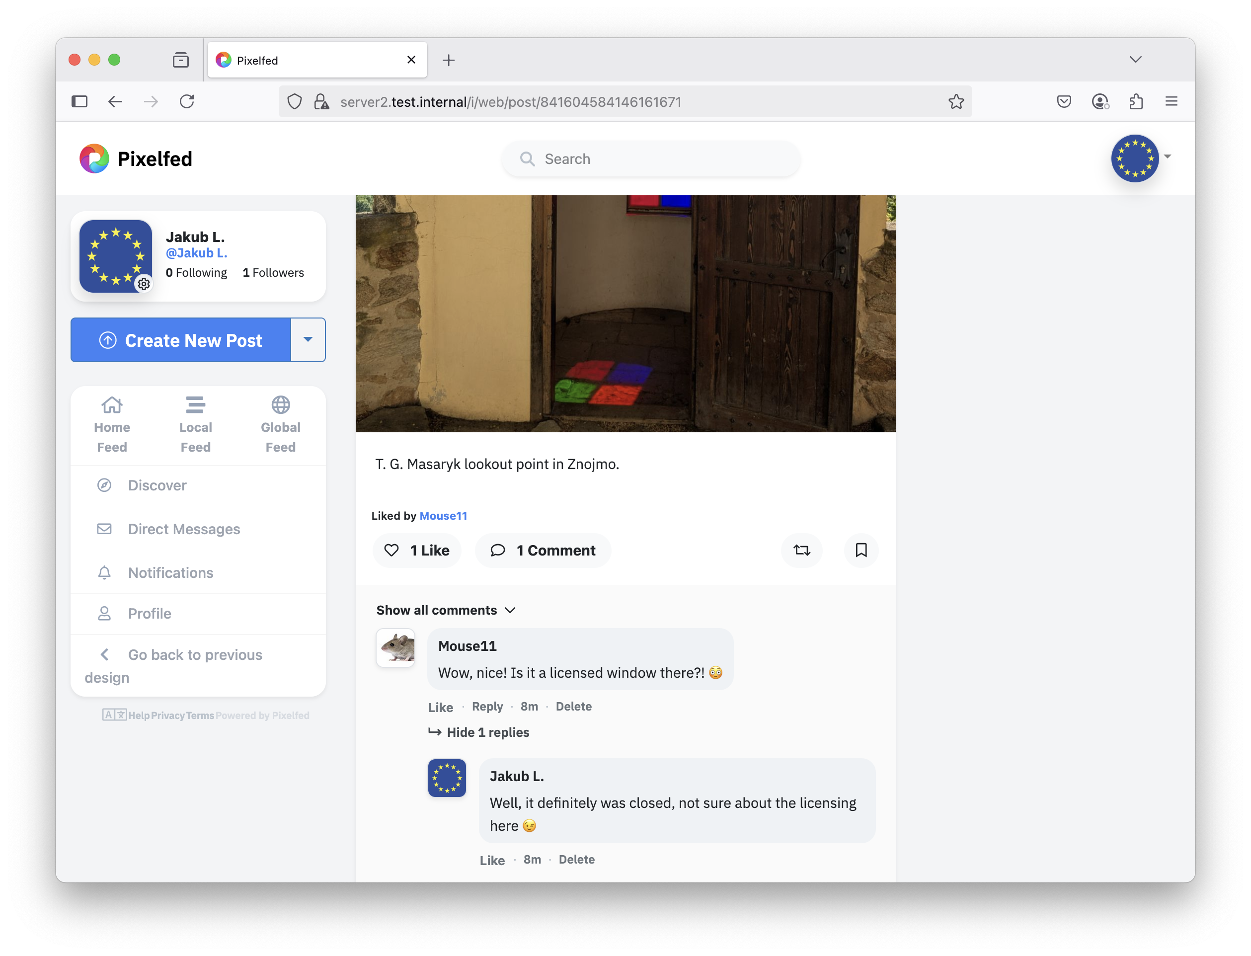This screenshot has height=956, width=1251.
Task: Click the Search input field
Action: click(x=651, y=159)
